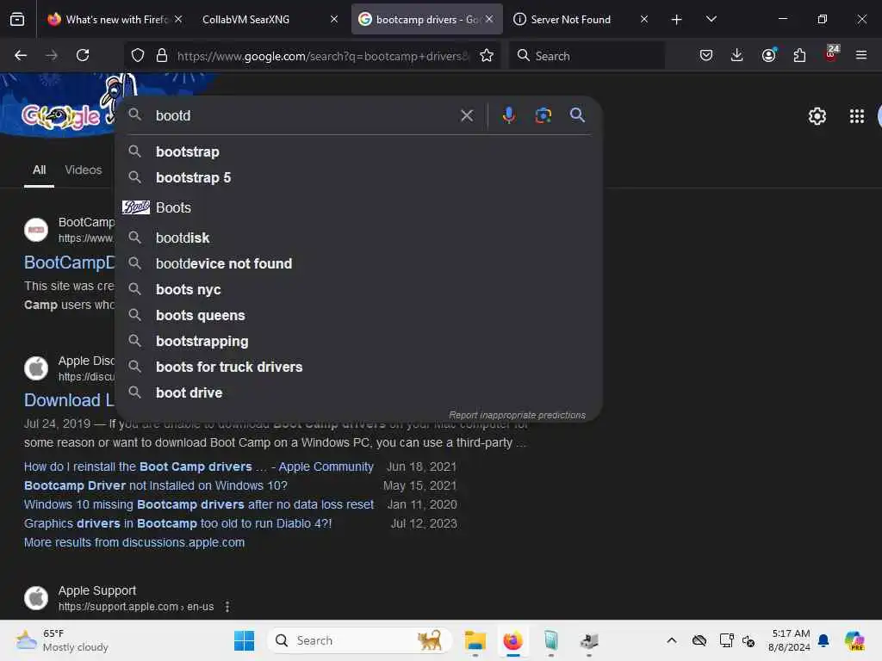Start Google voice search microphone

[x=508, y=115]
